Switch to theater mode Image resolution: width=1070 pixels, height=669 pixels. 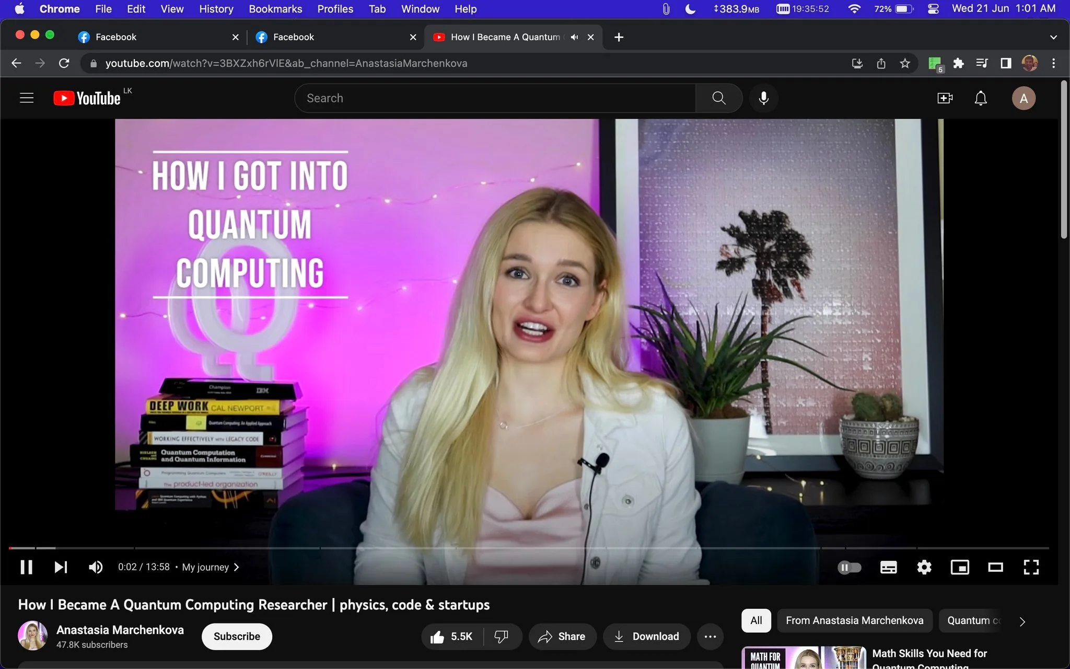(995, 567)
